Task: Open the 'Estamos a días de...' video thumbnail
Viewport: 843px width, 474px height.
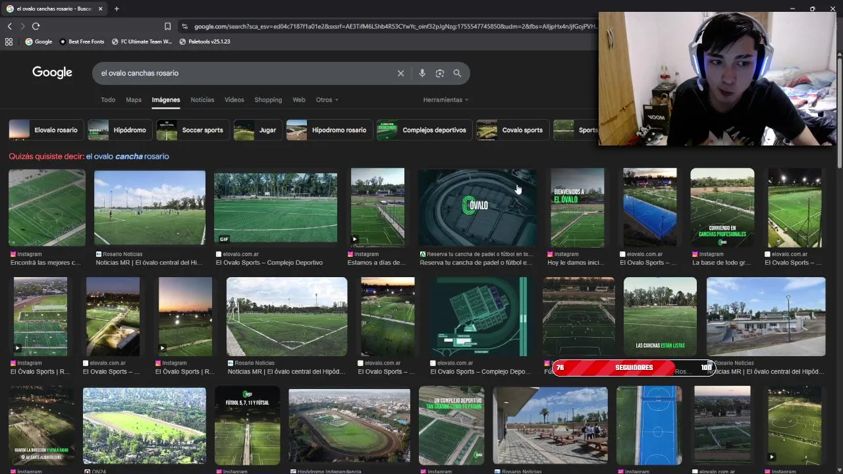Action: (377, 207)
